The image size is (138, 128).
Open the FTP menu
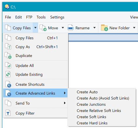point(29,17)
